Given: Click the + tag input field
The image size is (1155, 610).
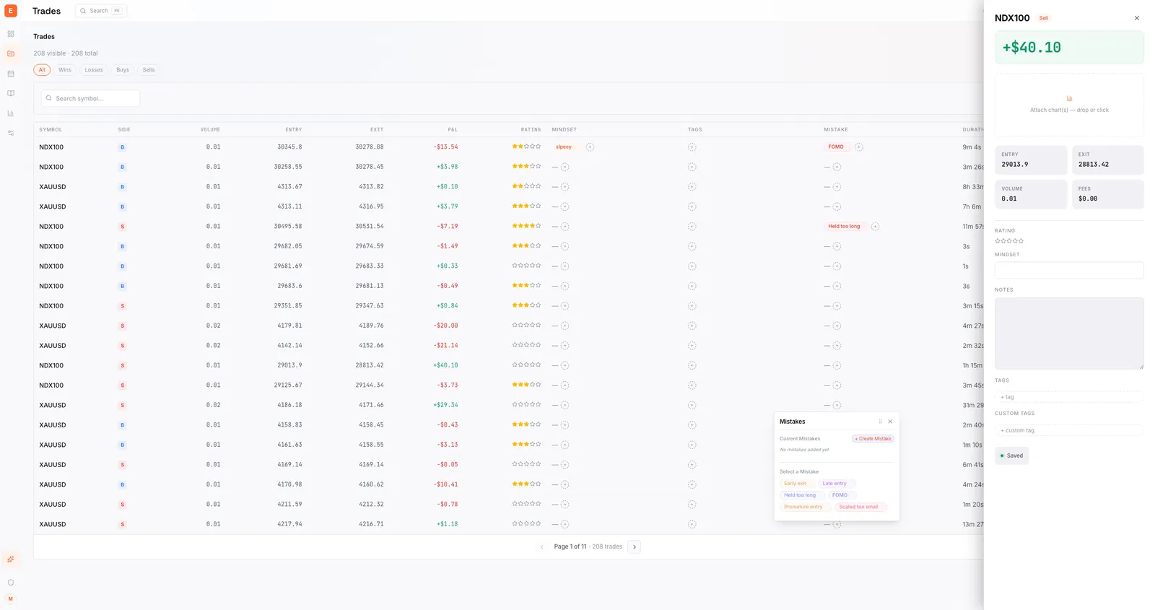Looking at the screenshot, I should (1069, 397).
